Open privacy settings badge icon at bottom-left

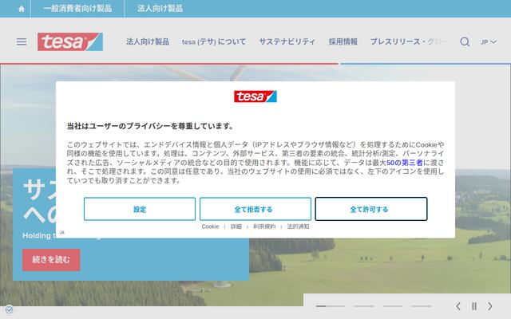9,309
